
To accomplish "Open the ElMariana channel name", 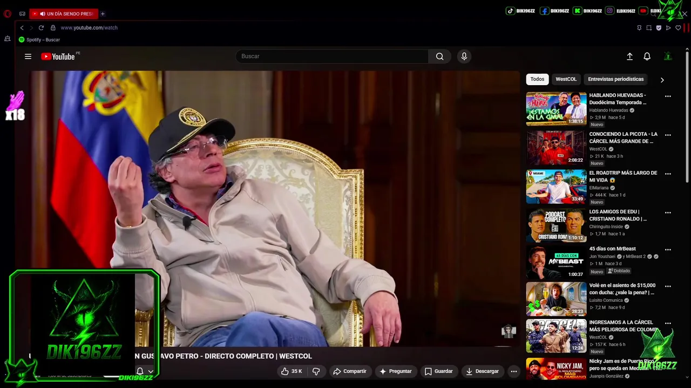I will [x=599, y=188].
